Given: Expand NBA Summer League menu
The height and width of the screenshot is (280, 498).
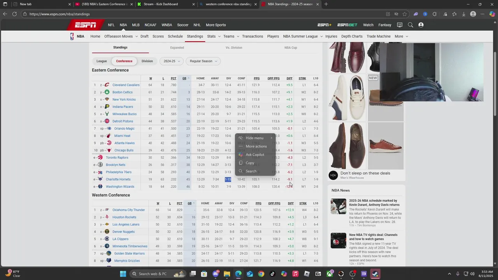Looking at the screenshot, I should (x=321, y=37).
